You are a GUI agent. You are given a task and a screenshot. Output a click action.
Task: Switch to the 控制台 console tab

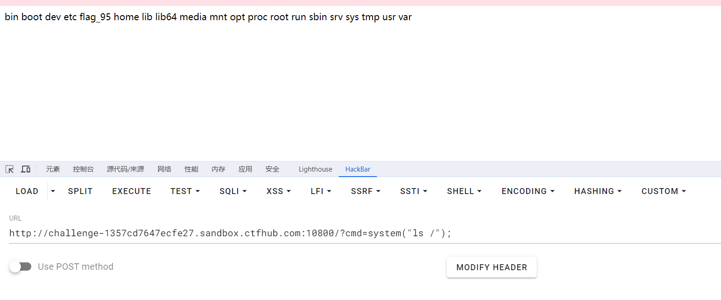(x=83, y=169)
